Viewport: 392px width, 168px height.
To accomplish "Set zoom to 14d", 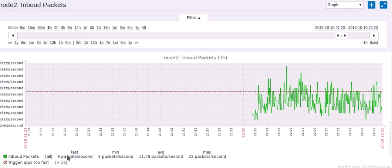I will tap(106, 28).
